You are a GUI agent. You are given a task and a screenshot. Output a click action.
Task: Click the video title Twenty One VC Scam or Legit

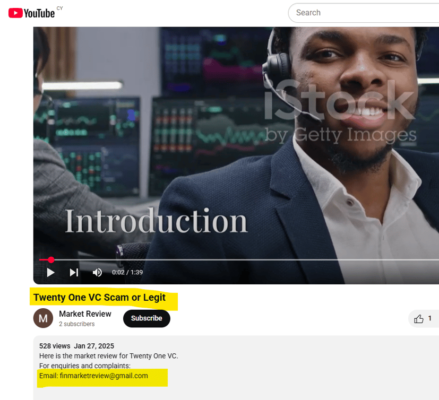click(x=99, y=297)
